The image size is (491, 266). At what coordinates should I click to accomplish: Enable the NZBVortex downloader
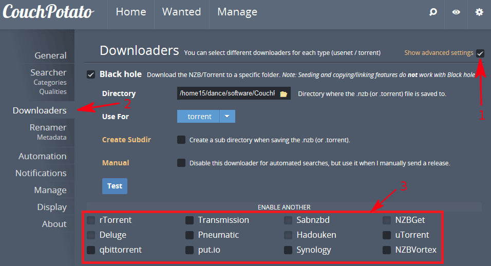pyautogui.click(x=387, y=250)
